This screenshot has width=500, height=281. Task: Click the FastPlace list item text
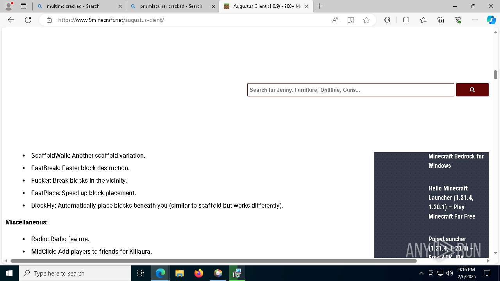pos(84,193)
